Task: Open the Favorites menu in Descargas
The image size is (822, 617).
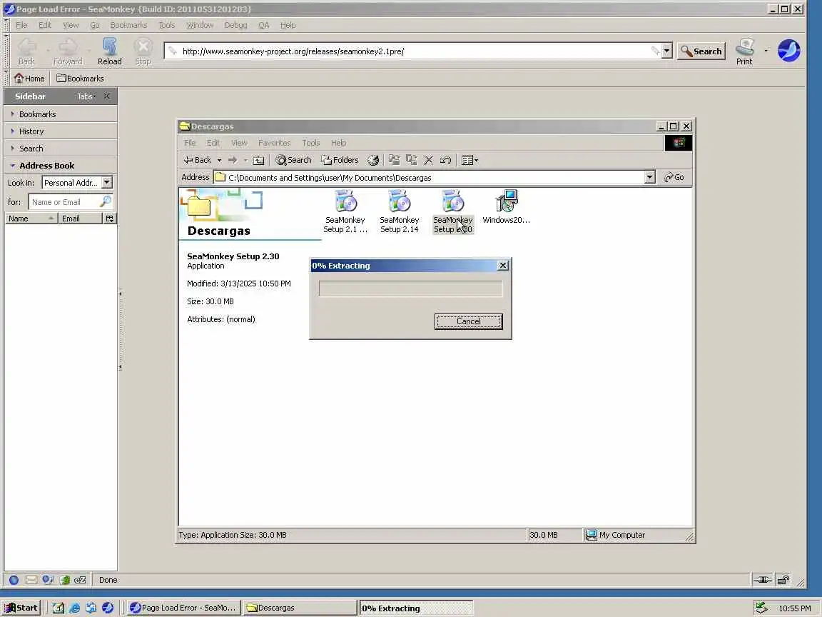Action: [274, 143]
